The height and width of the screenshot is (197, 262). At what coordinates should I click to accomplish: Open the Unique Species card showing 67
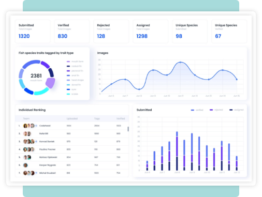pos(229,32)
